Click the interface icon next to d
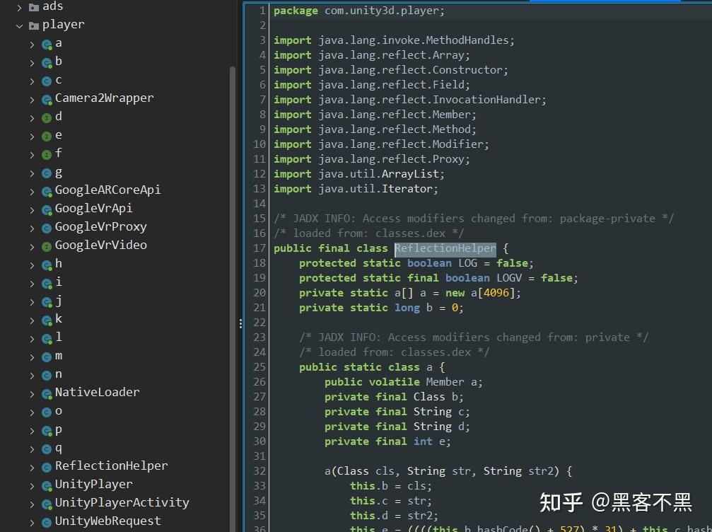The width and height of the screenshot is (712, 532). coord(46,116)
